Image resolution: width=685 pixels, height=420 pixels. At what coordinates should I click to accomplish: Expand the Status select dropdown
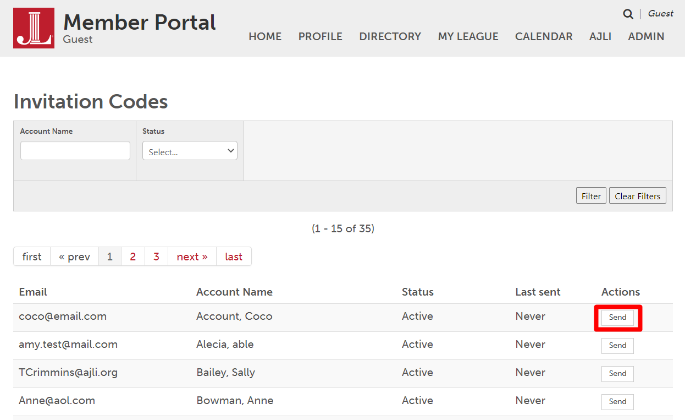[190, 151]
